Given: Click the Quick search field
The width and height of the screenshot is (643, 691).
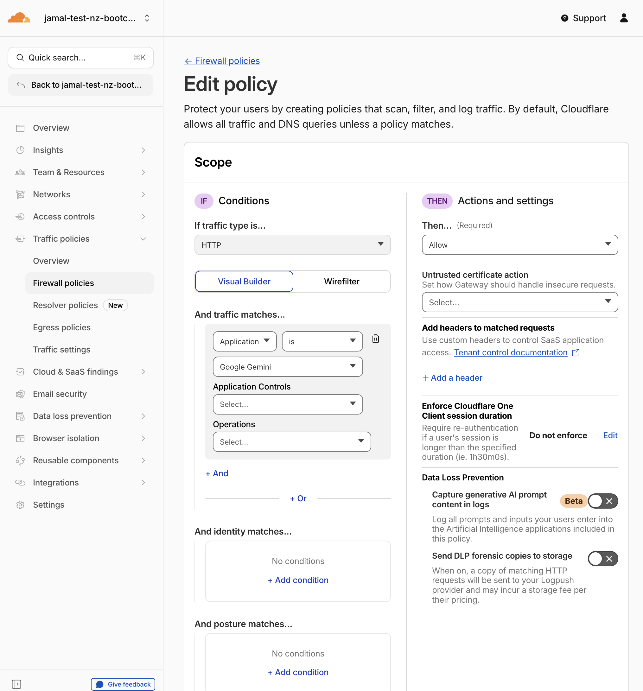Looking at the screenshot, I should (81, 58).
